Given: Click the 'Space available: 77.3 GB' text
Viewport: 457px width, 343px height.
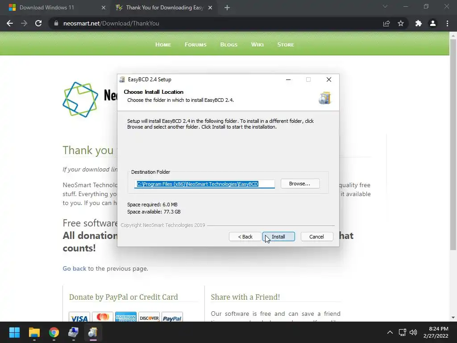Looking at the screenshot, I should tap(154, 212).
